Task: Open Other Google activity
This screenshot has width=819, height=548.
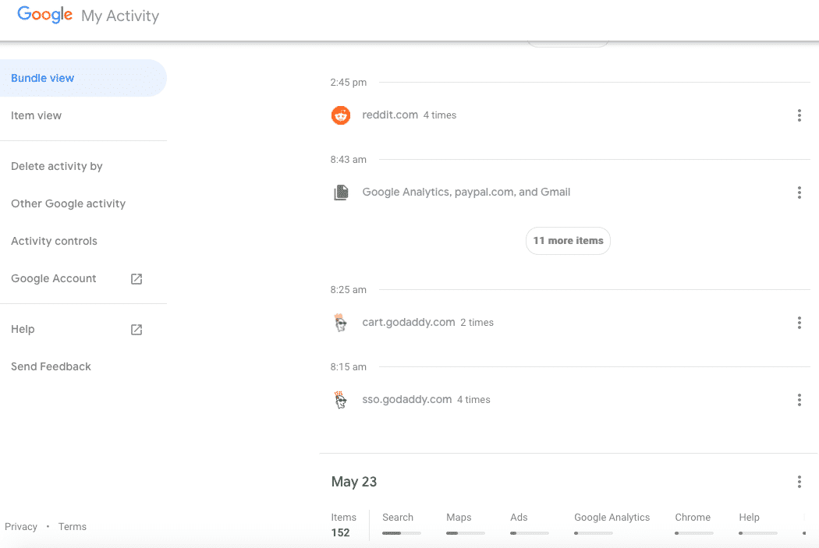Action: [69, 203]
